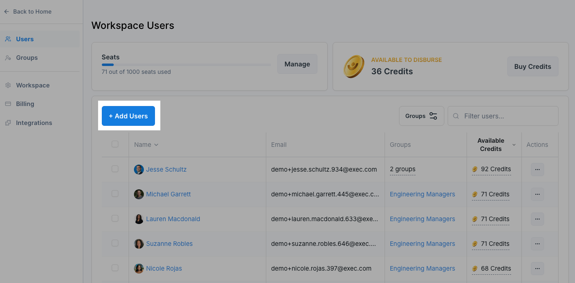Open Jesse Schultz's profile link

(x=166, y=170)
